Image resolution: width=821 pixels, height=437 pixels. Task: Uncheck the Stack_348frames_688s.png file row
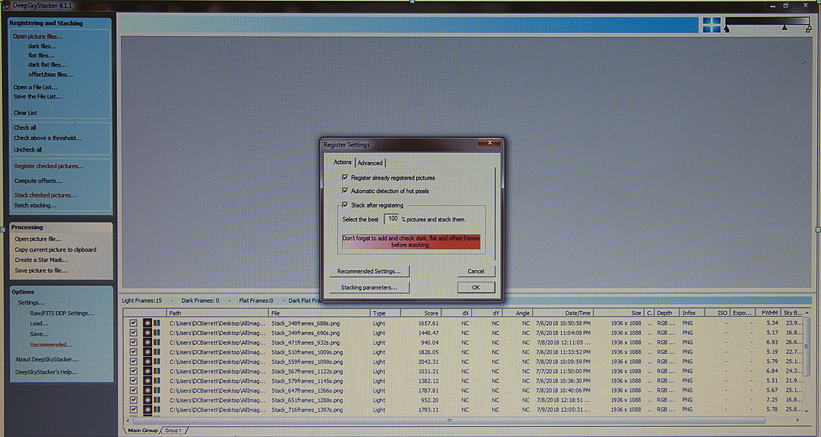[133, 323]
